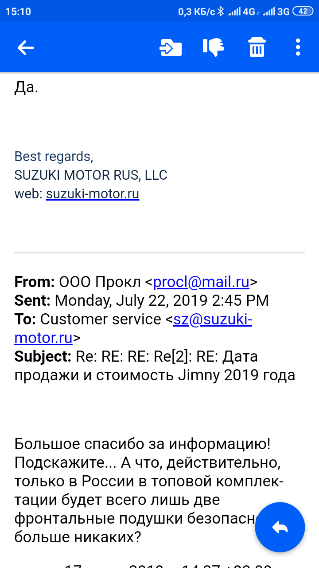Tap the 4G signal strength indicator
Viewport: 319px width, 568px height.
241,12
